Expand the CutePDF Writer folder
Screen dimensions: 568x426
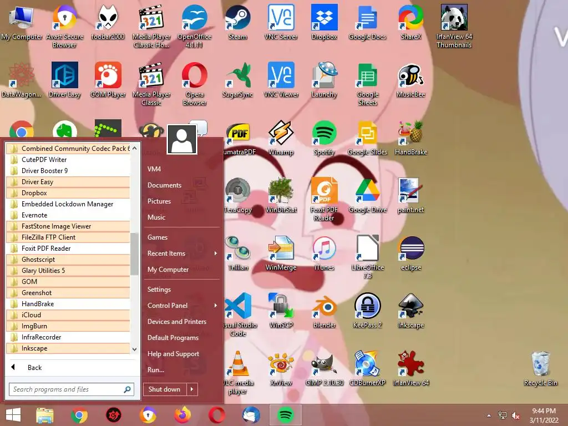(68, 159)
